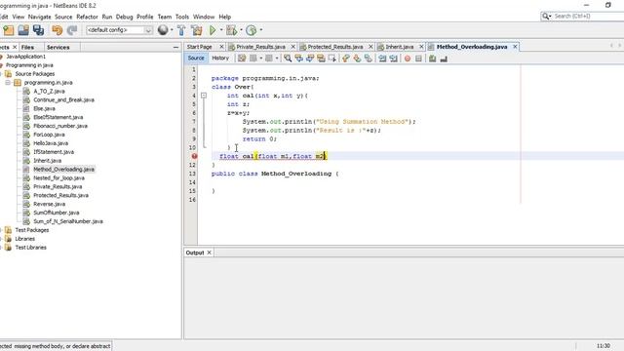The height and width of the screenshot is (351, 624).
Task: Open dropdown arrow next to Debug Project
Action: click(x=241, y=30)
